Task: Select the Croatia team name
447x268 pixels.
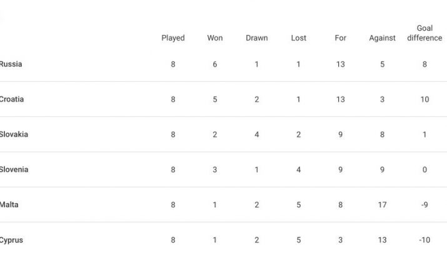Action: 12,99
